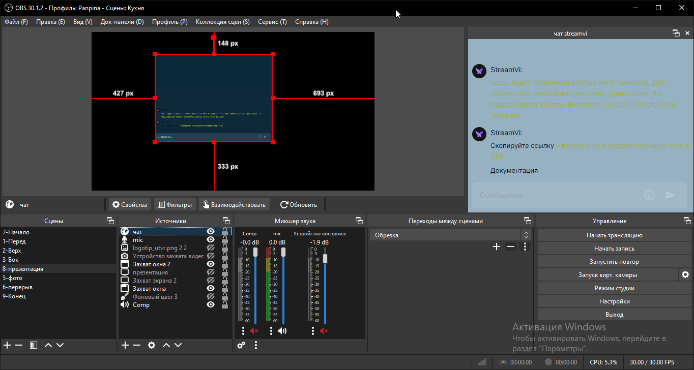Open Устройство воспроизведения channel three-dot menu
Image resolution: width=694 pixels, height=370 pixels.
(x=313, y=331)
